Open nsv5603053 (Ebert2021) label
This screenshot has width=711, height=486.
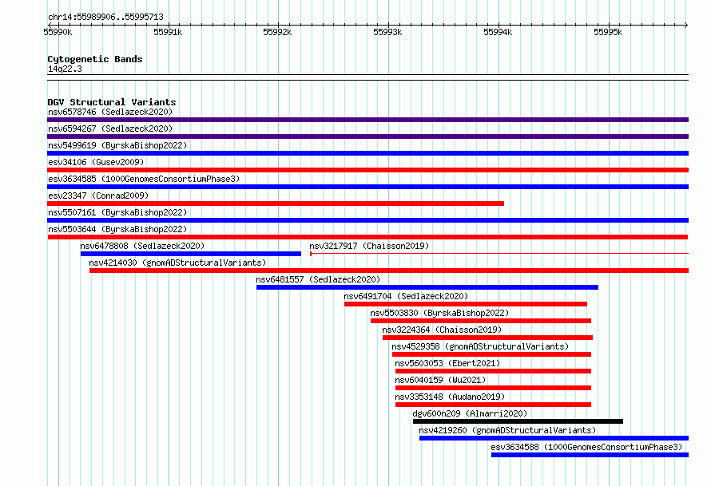click(447, 363)
